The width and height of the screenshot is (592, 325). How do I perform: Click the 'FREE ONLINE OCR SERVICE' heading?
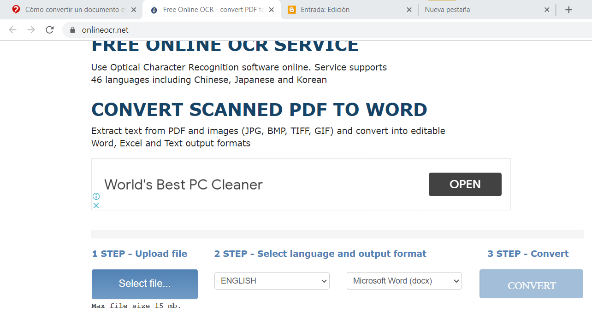tap(225, 46)
